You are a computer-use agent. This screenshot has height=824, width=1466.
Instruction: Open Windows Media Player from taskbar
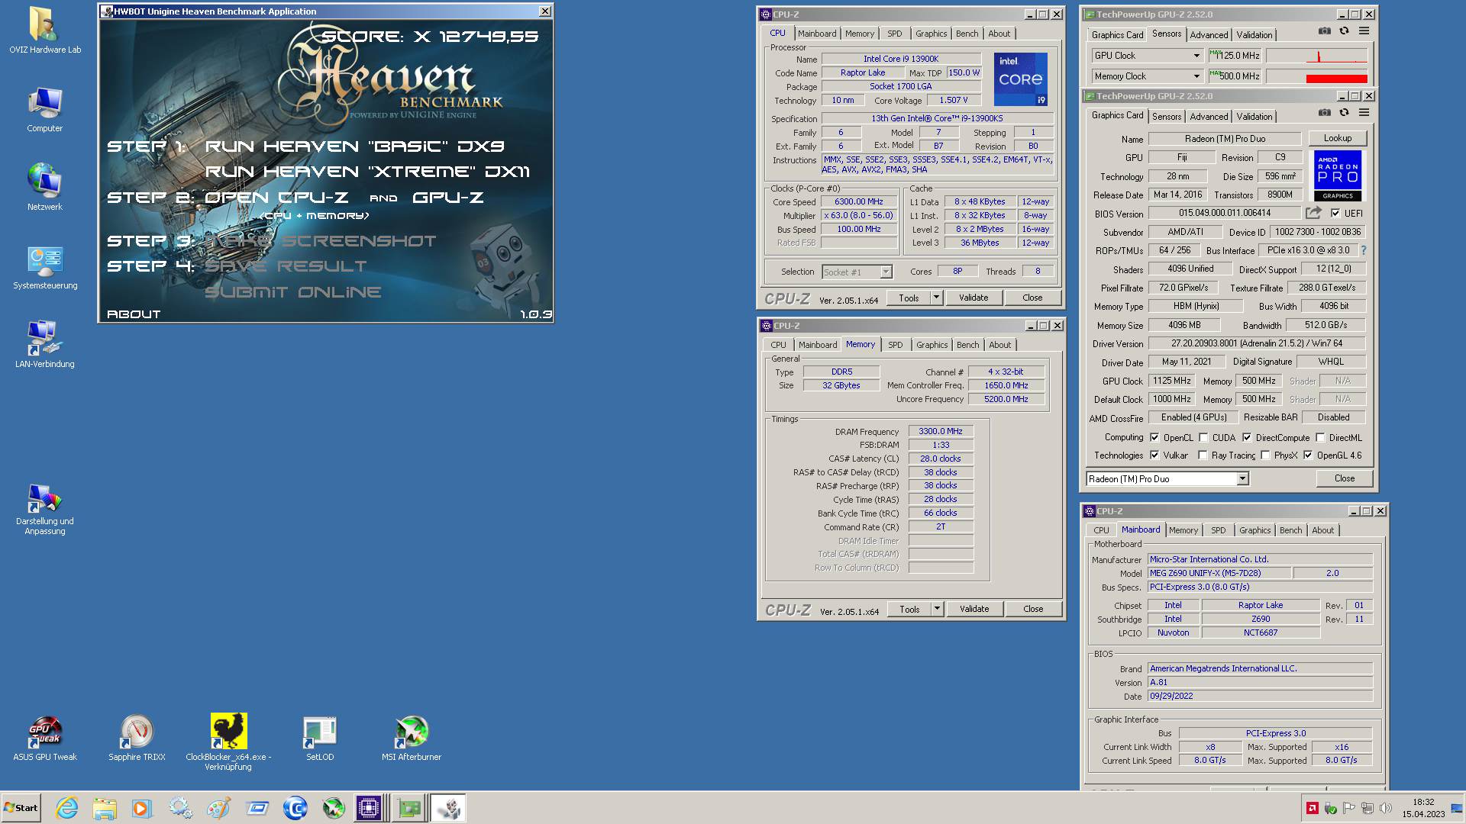pos(142,808)
